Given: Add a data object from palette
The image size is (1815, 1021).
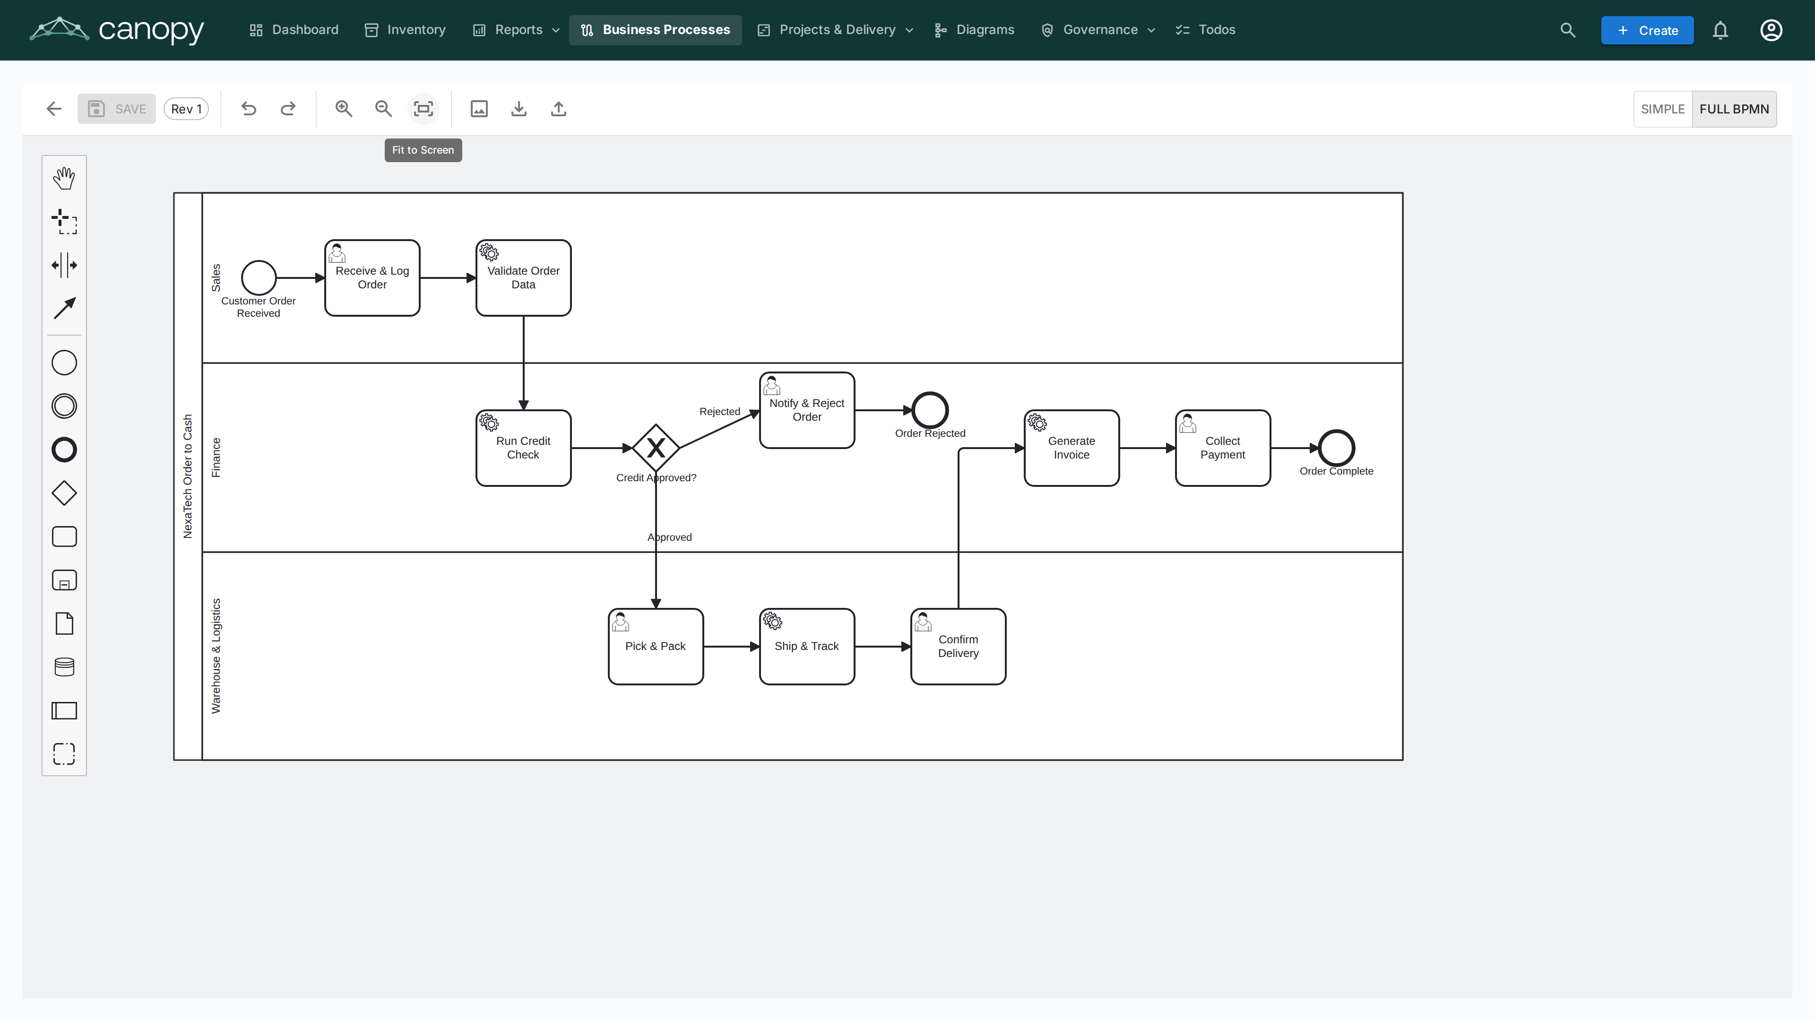Looking at the screenshot, I should [64, 623].
